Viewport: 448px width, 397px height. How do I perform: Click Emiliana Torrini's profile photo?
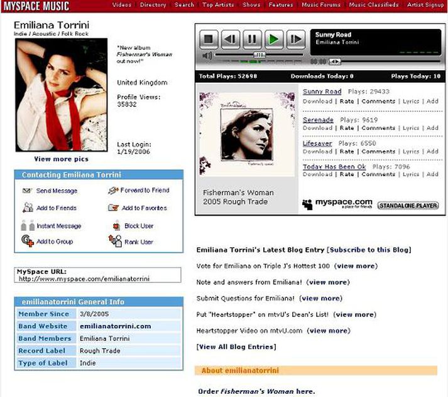tap(62, 95)
